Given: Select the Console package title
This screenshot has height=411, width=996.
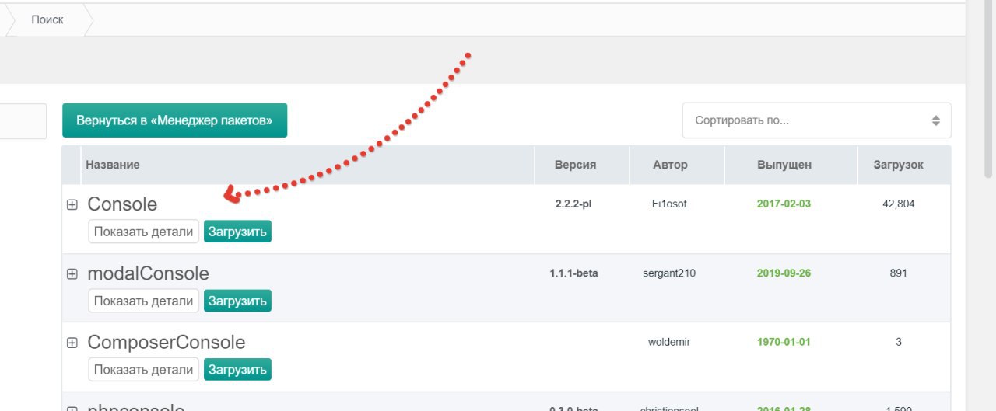Looking at the screenshot, I should [x=122, y=204].
